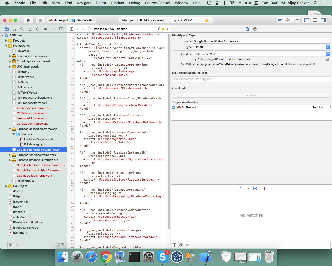Toggle the Navigator pane visibility

[307, 20]
